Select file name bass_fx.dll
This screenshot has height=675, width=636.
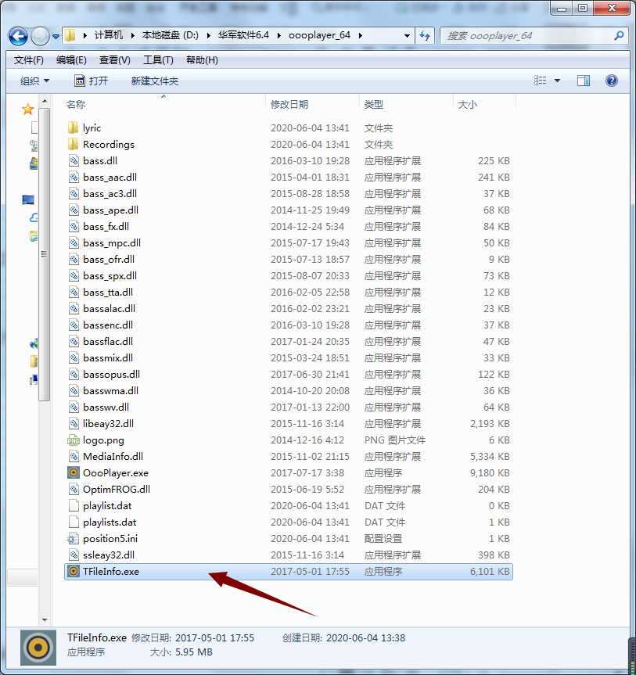pos(106,227)
